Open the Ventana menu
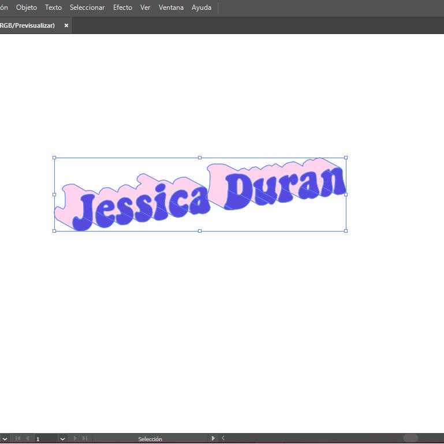Viewport: 444px width, 444px height. coord(171,8)
